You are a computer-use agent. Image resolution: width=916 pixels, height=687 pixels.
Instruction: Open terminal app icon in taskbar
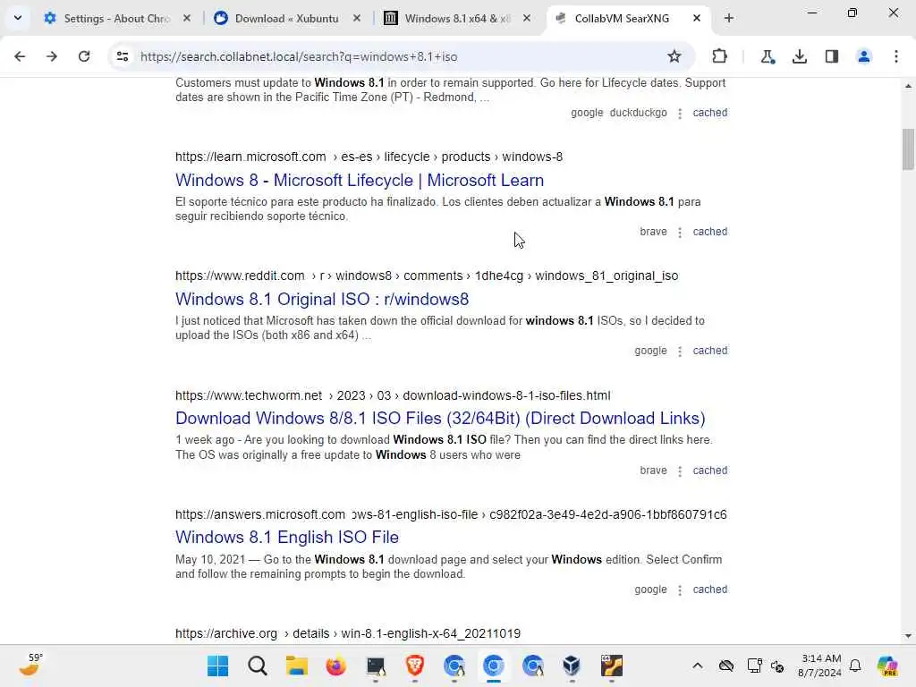tap(376, 666)
